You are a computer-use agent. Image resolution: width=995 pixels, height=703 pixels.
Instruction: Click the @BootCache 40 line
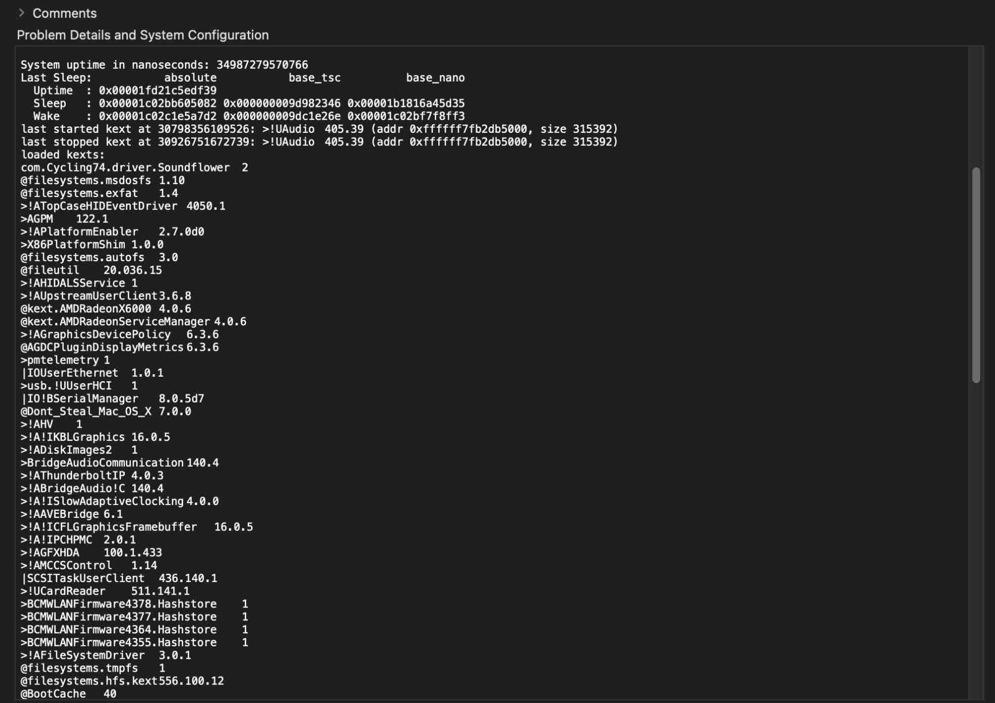click(x=68, y=694)
